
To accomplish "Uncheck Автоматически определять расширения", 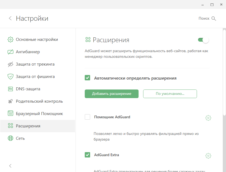I will [x=87, y=78].
